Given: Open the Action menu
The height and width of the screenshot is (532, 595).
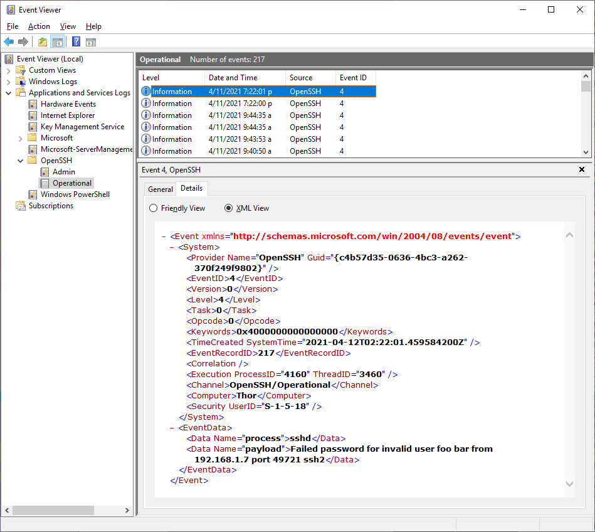Looking at the screenshot, I should (x=39, y=26).
